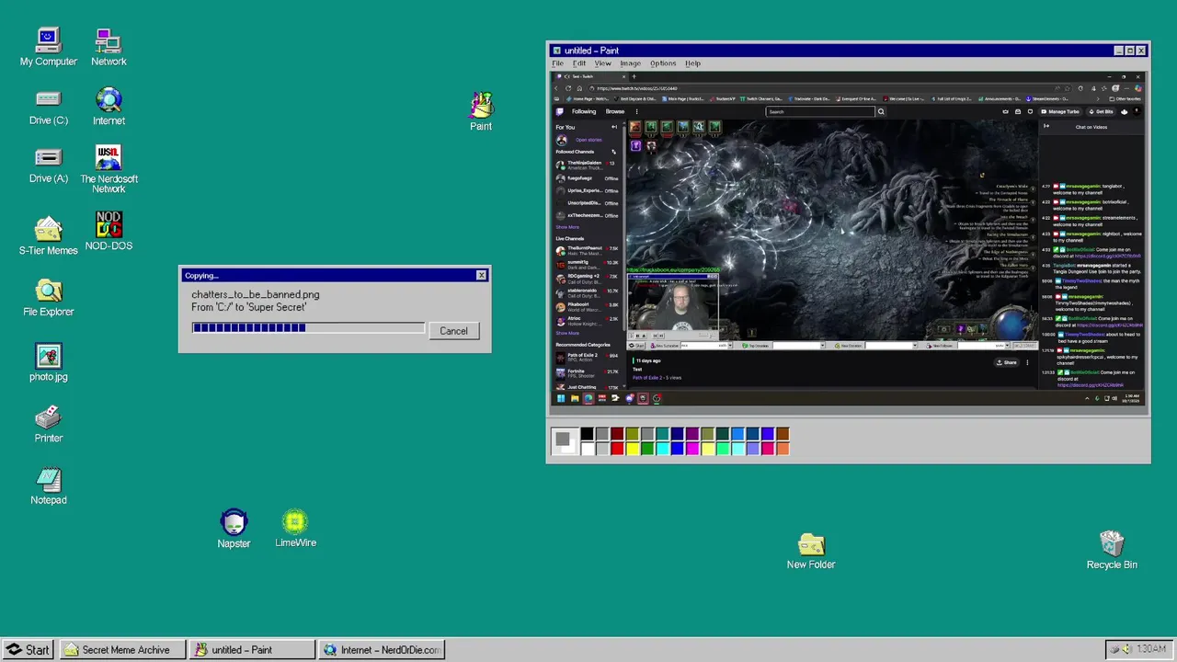
Task: Switch to Internet – NerdOrDie.com taskbar button
Action: pos(381,649)
